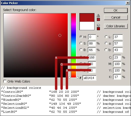Click the "ControlBG" text line
Image resolution: width=131 pixels, height=116 pixels.
coord(12,92)
